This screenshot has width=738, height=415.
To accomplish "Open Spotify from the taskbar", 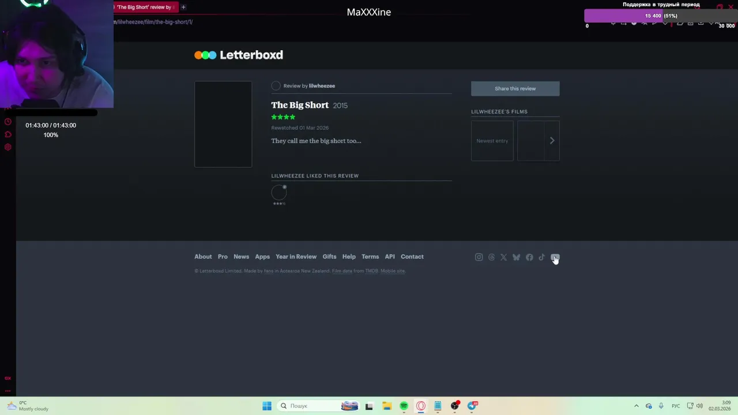I will pyautogui.click(x=404, y=406).
